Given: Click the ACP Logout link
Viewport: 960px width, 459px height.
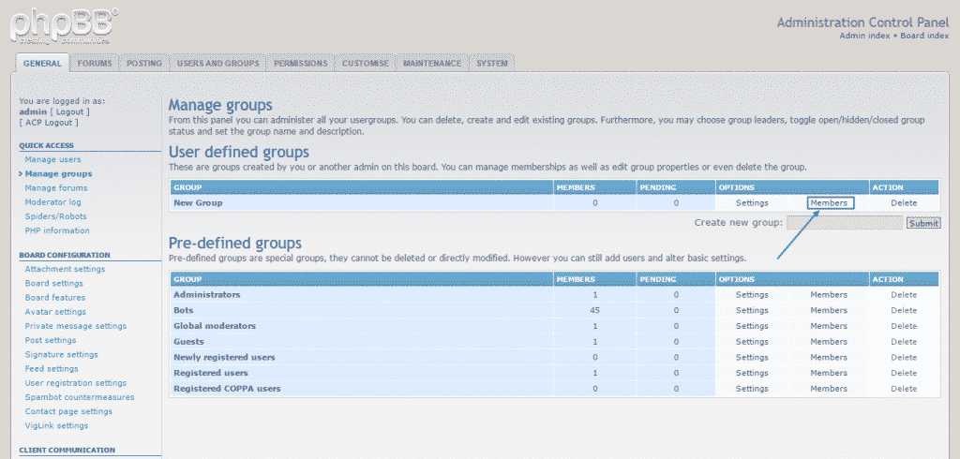Looking at the screenshot, I should (x=49, y=123).
